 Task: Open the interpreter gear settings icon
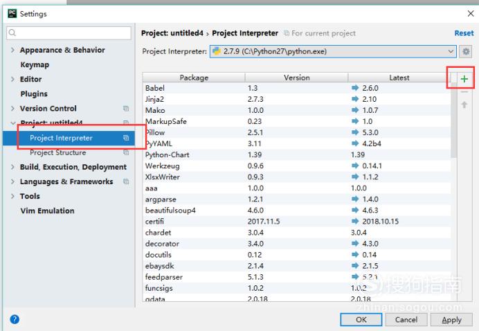466,51
